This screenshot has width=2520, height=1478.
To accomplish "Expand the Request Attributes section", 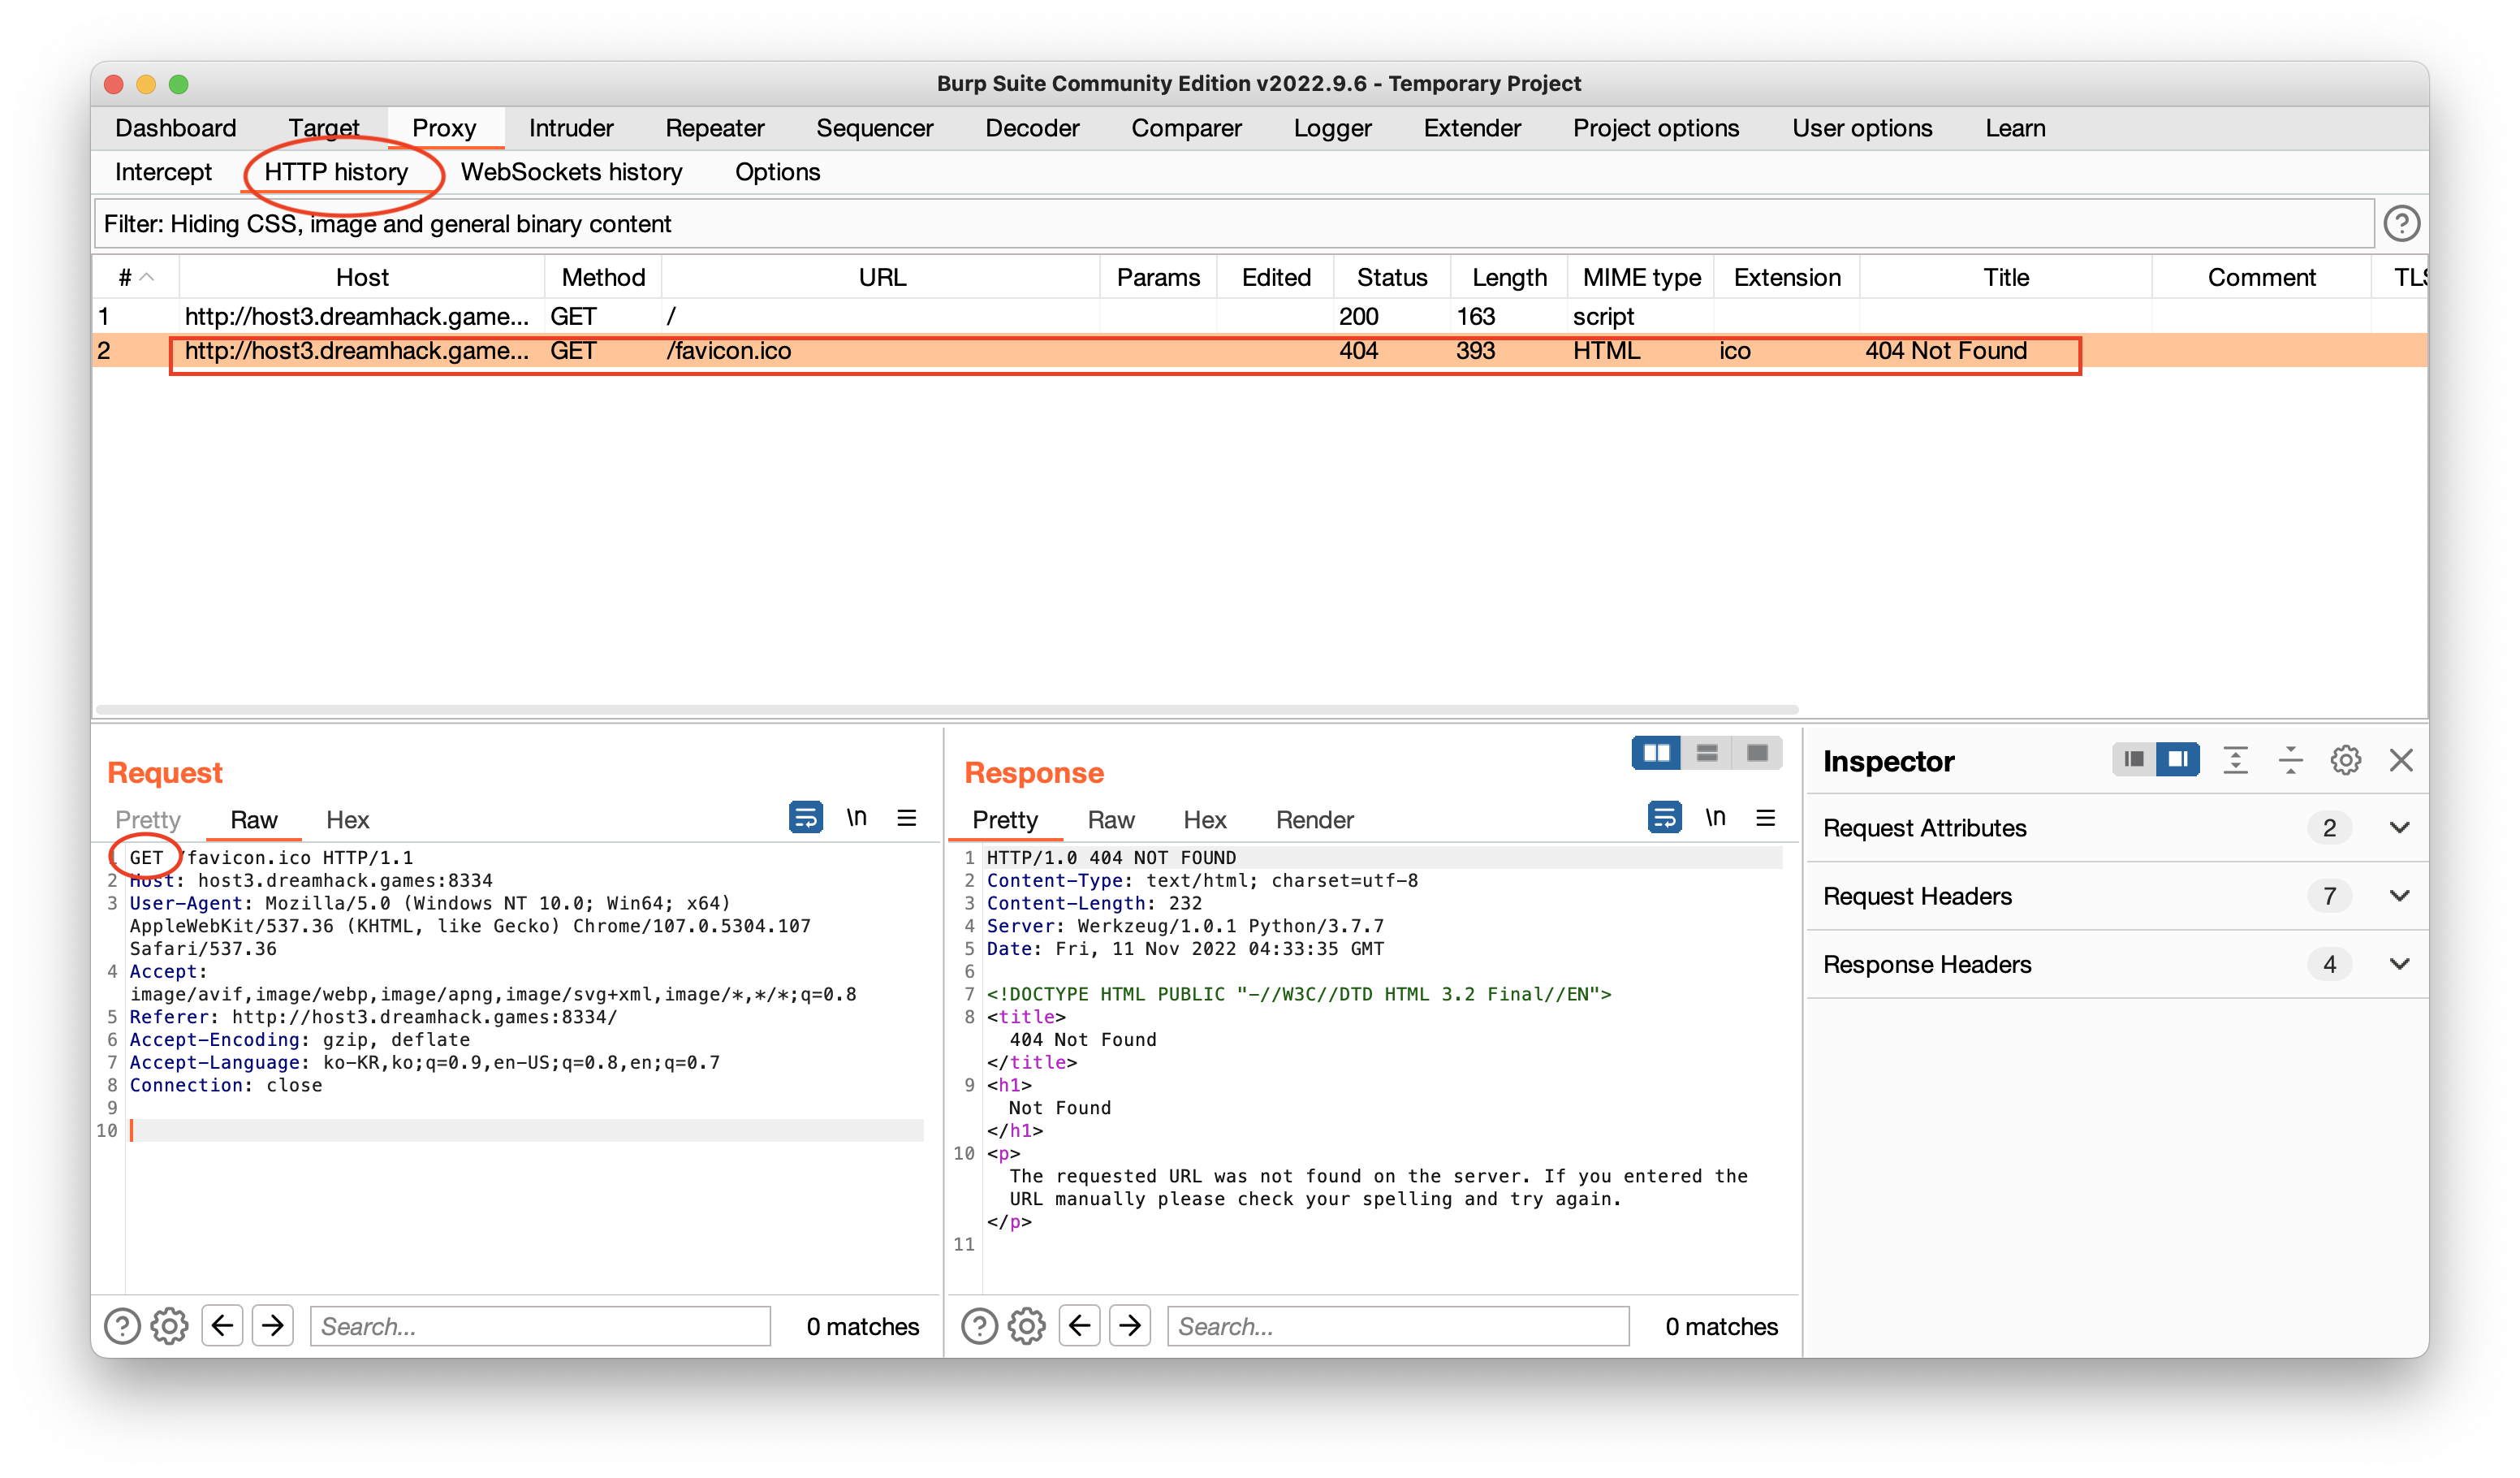I will tap(2398, 828).
